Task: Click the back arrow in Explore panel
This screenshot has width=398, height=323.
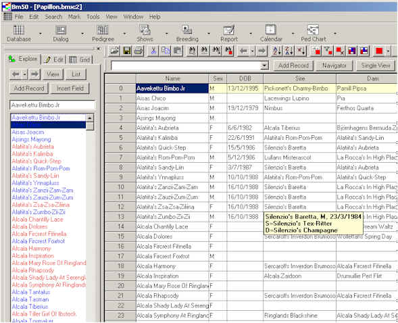Action: pyautogui.click(x=16, y=74)
